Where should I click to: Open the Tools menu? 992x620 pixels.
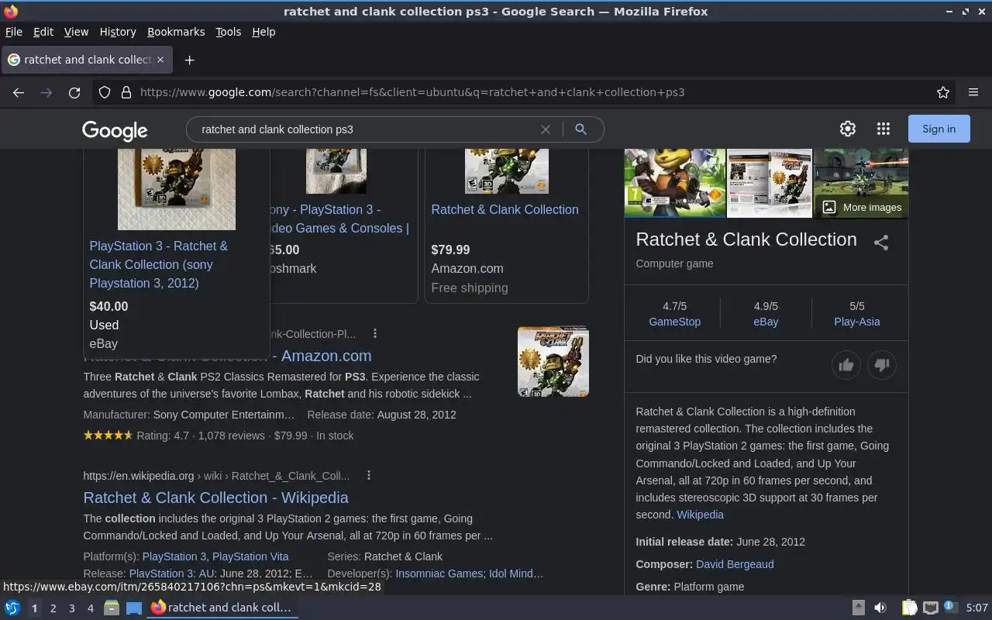(229, 32)
